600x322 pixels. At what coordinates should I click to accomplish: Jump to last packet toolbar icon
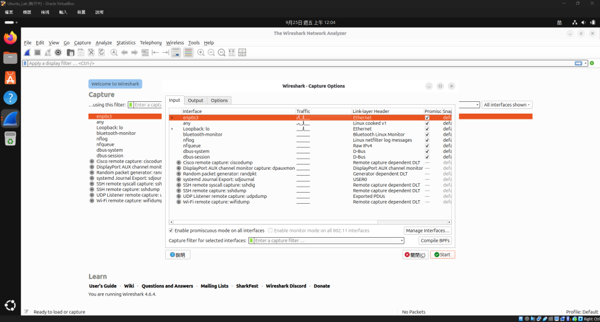(165, 53)
